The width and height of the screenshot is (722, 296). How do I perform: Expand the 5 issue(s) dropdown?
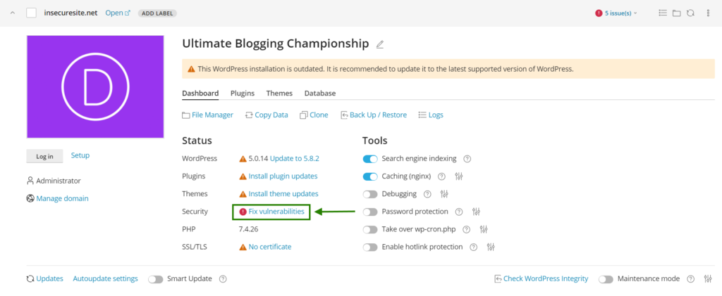[616, 13]
